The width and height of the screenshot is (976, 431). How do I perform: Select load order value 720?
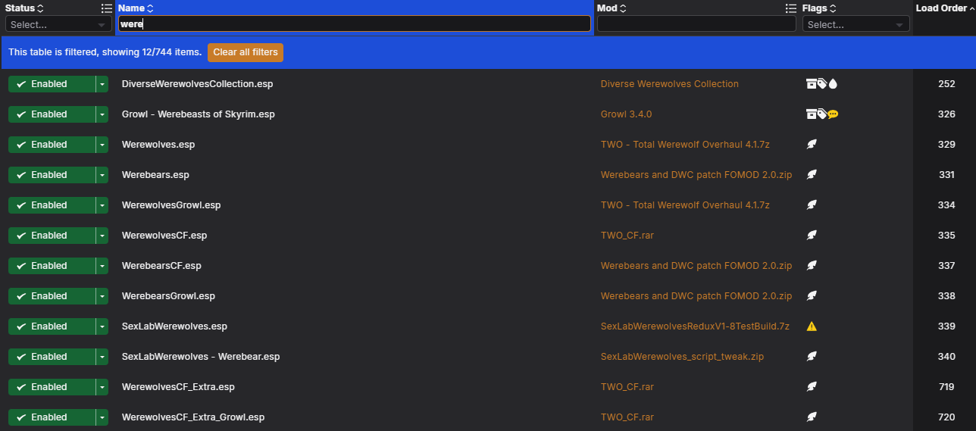pyautogui.click(x=946, y=417)
